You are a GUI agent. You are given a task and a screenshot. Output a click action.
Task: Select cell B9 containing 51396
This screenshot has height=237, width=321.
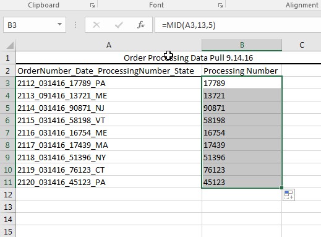click(242, 157)
